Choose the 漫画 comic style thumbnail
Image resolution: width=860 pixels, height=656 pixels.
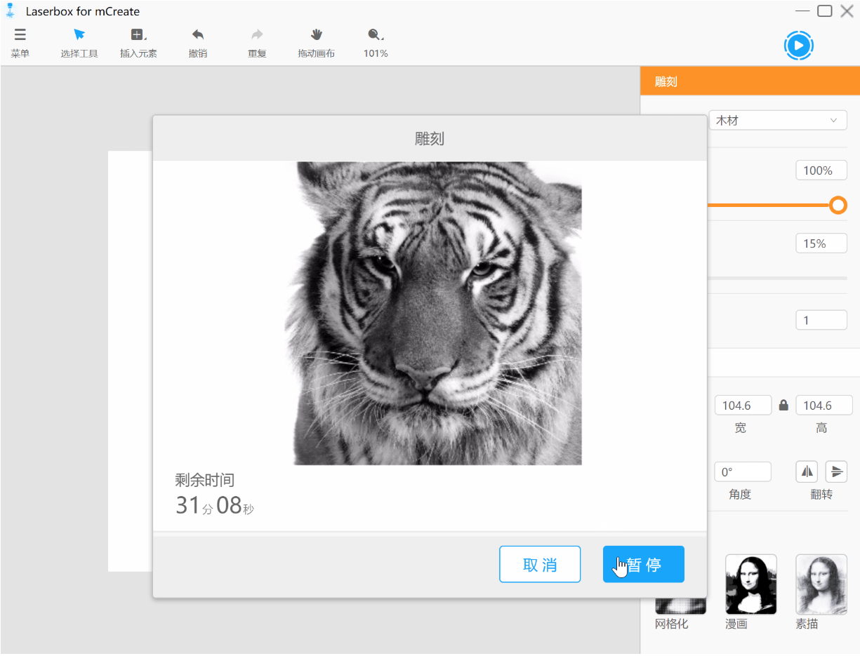click(751, 584)
